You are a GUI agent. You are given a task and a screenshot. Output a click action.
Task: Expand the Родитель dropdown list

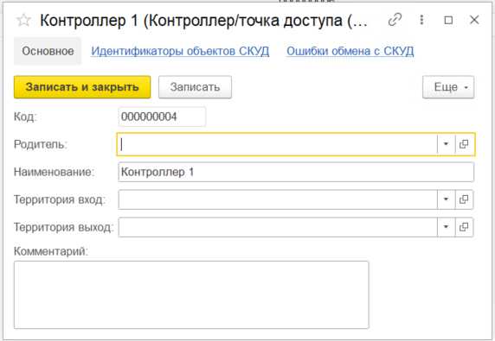coord(446,144)
